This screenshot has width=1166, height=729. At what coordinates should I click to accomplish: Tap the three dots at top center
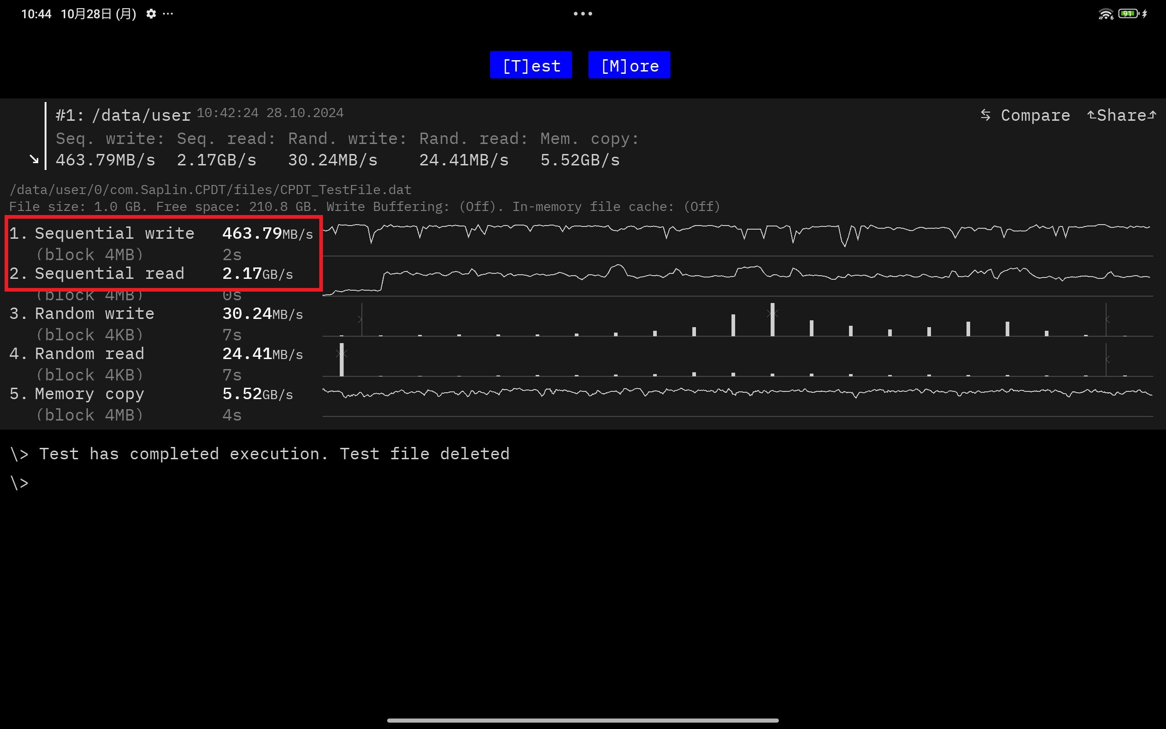coord(583,14)
